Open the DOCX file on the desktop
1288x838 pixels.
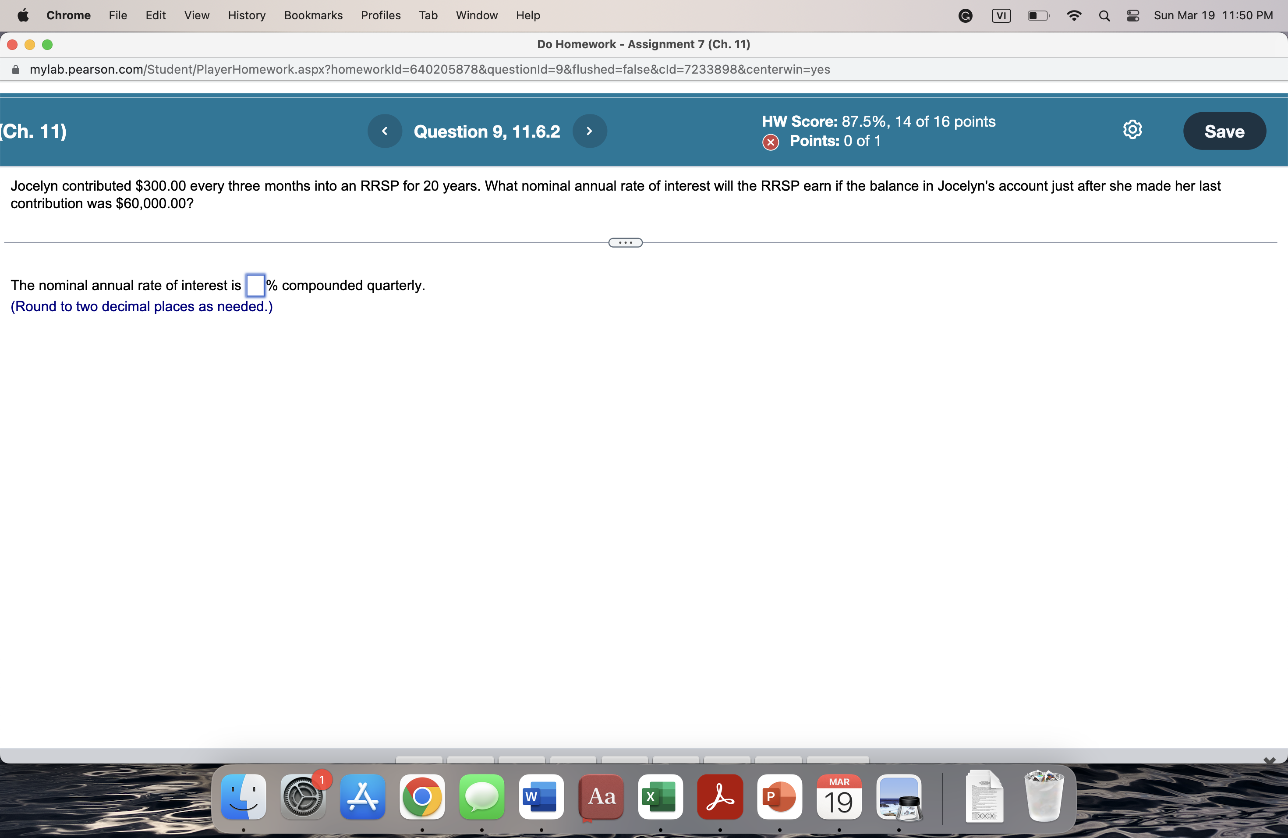point(984,796)
